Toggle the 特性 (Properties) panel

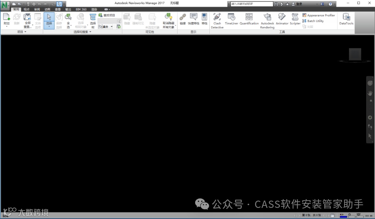pos(205,19)
